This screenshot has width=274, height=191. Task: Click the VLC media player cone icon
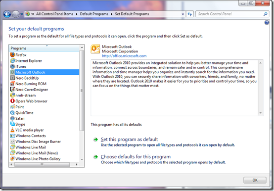[12, 130]
